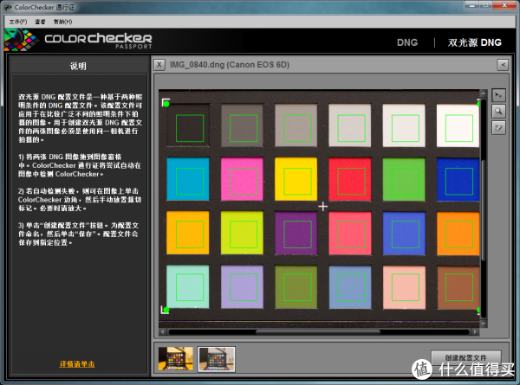Click the yellow color patch
The height and width of the screenshot is (385, 520).
[296, 179]
